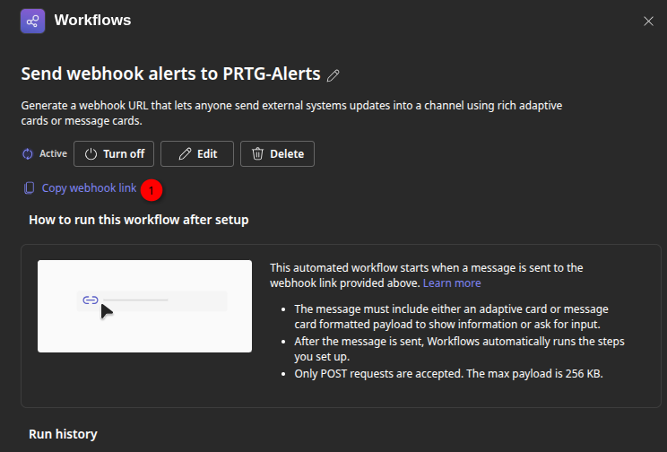667x452 pixels.
Task: Click the Workflows app icon
Action: (33, 21)
